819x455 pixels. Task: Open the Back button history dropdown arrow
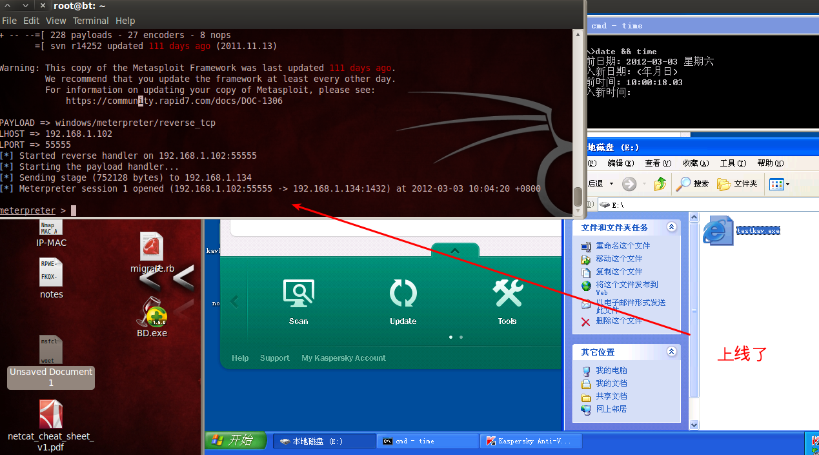[611, 184]
